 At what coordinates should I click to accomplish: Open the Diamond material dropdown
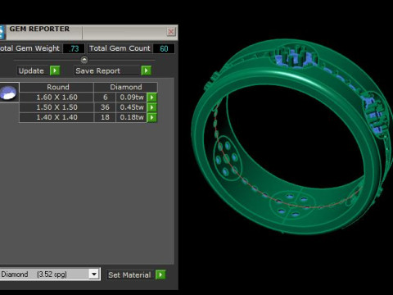tap(94, 274)
